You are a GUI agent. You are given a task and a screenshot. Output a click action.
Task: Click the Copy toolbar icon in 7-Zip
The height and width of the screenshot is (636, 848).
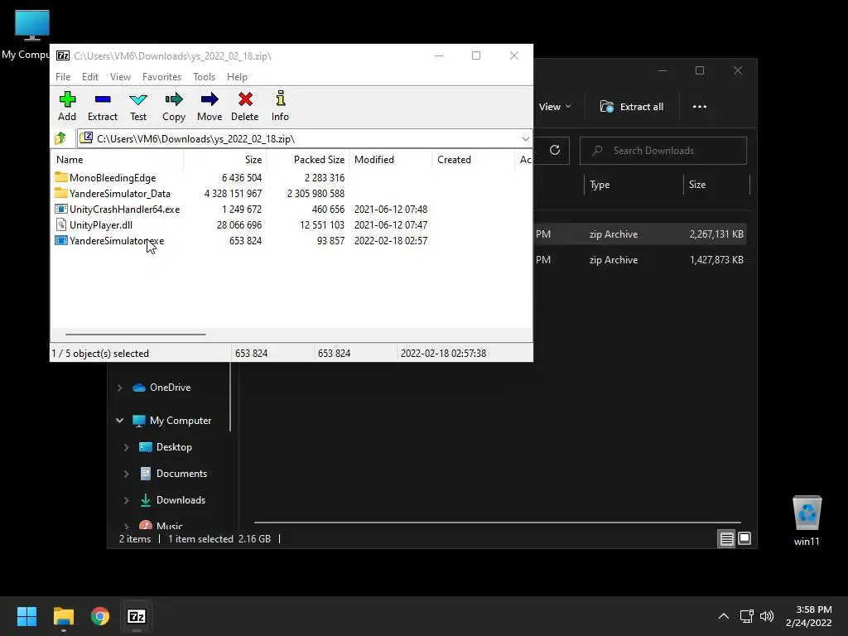(x=174, y=106)
